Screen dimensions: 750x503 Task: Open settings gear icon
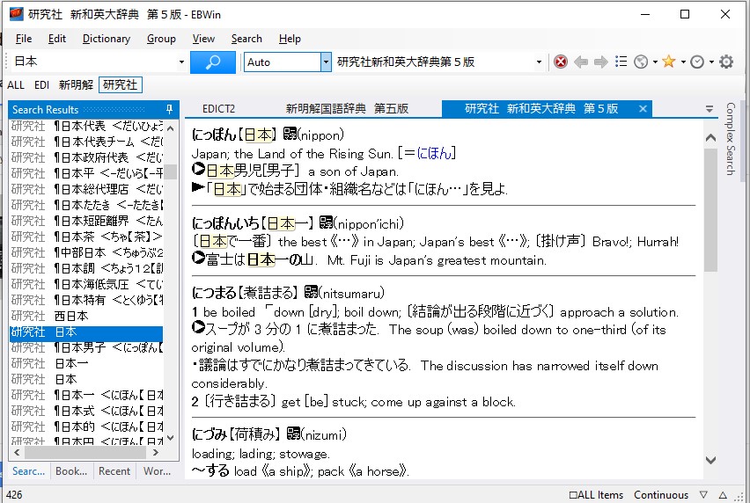[726, 62]
